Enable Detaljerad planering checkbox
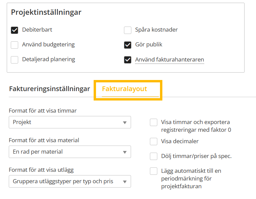Viewport: 256px width, 199px height. (x=14, y=60)
